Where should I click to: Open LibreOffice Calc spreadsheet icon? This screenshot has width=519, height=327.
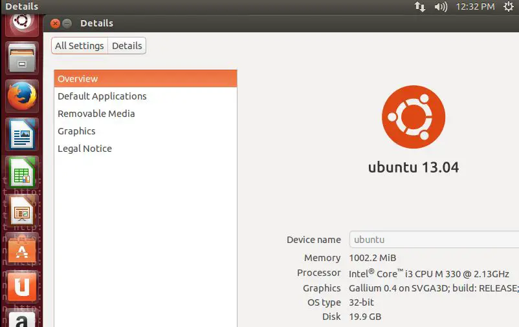pos(22,173)
